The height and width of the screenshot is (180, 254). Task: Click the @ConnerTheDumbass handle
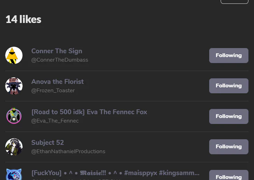[x=60, y=60]
